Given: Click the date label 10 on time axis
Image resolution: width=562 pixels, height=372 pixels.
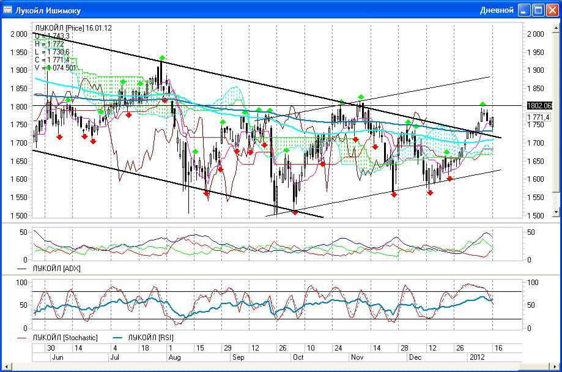Looking at the screenshot, I should pyautogui.click(x=311, y=348).
